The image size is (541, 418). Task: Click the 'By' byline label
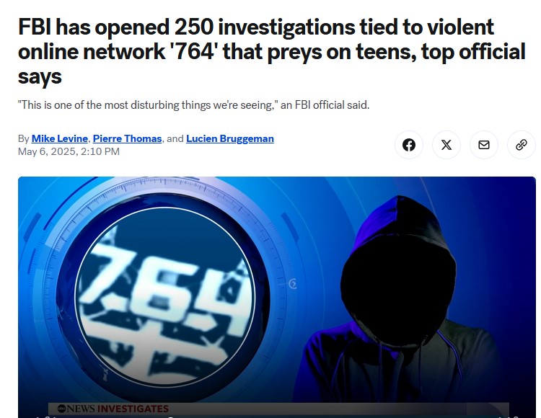(x=23, y=138)
